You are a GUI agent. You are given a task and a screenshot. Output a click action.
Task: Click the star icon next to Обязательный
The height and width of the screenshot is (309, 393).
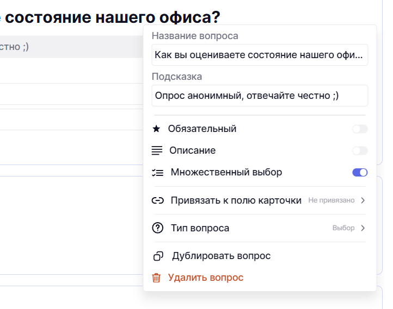tap(157, 129)
